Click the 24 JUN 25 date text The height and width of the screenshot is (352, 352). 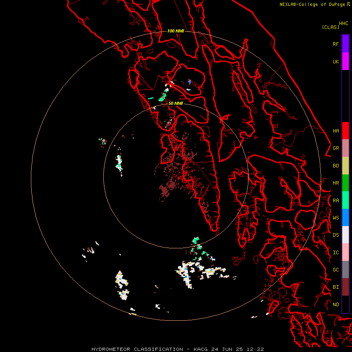(x=227, y=349)
